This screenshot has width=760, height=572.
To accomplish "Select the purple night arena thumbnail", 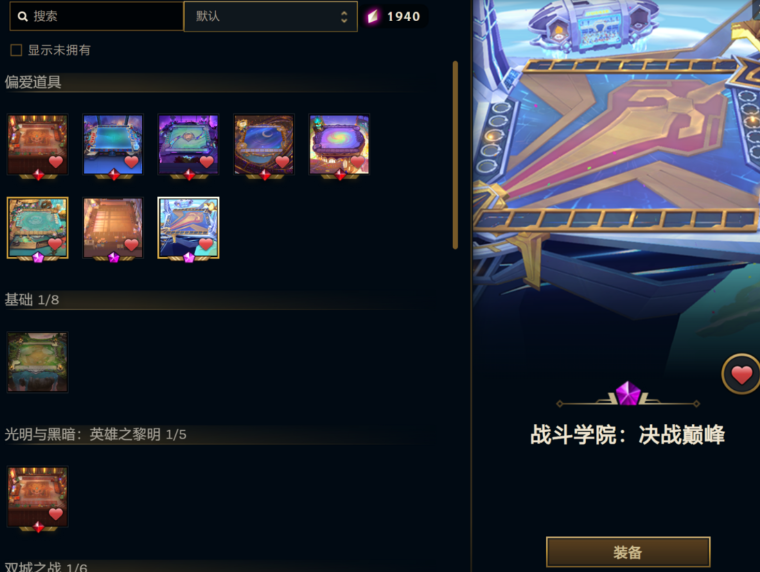I will coord(188,144).
